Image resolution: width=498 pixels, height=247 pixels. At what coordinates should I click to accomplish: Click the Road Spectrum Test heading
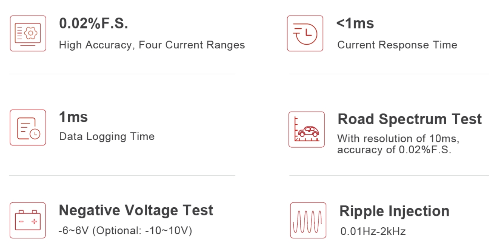coord(410,119)
